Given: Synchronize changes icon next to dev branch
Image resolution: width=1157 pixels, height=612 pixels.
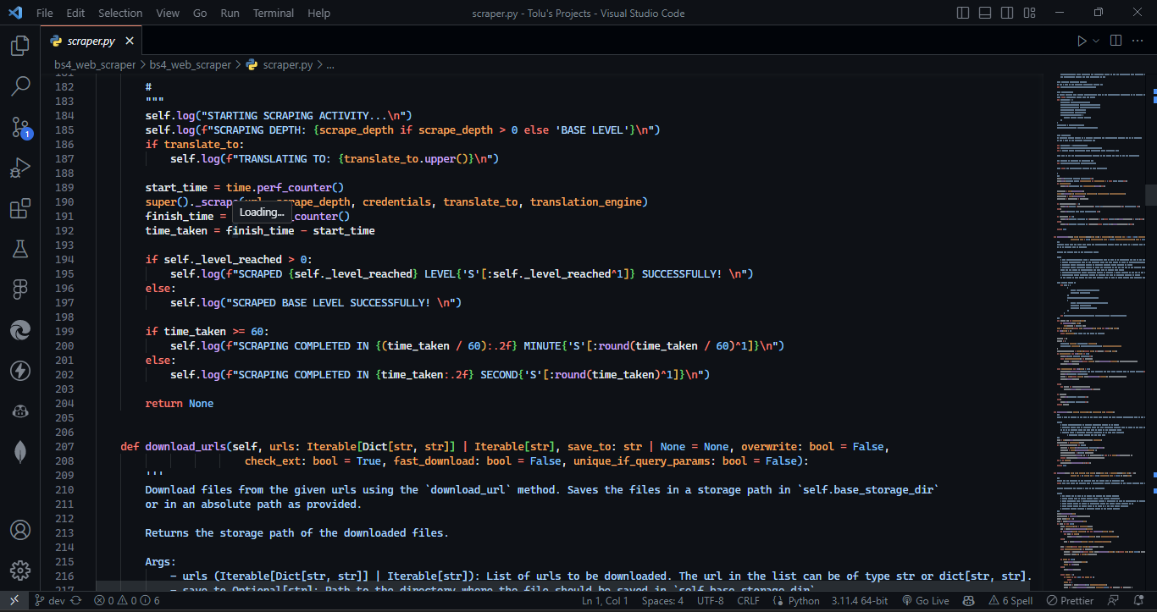Looking at the screenshot, I should [76, 600].
